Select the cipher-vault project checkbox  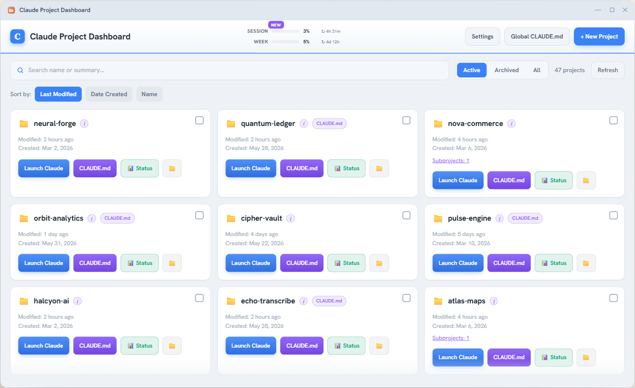click(407, 215)
